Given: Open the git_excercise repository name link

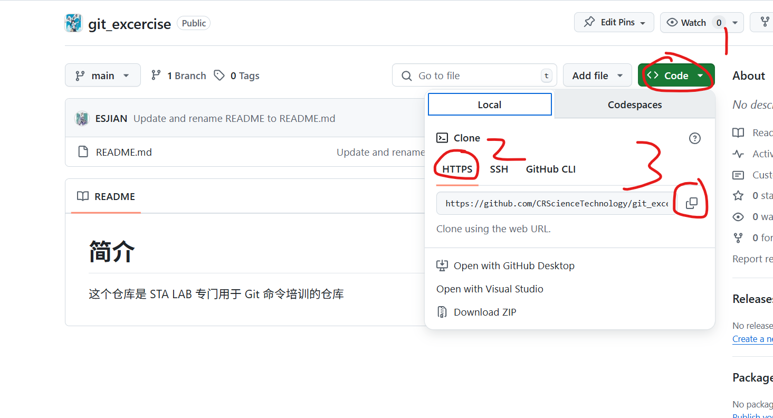Looking at the screenshot, I should [129, 24].
